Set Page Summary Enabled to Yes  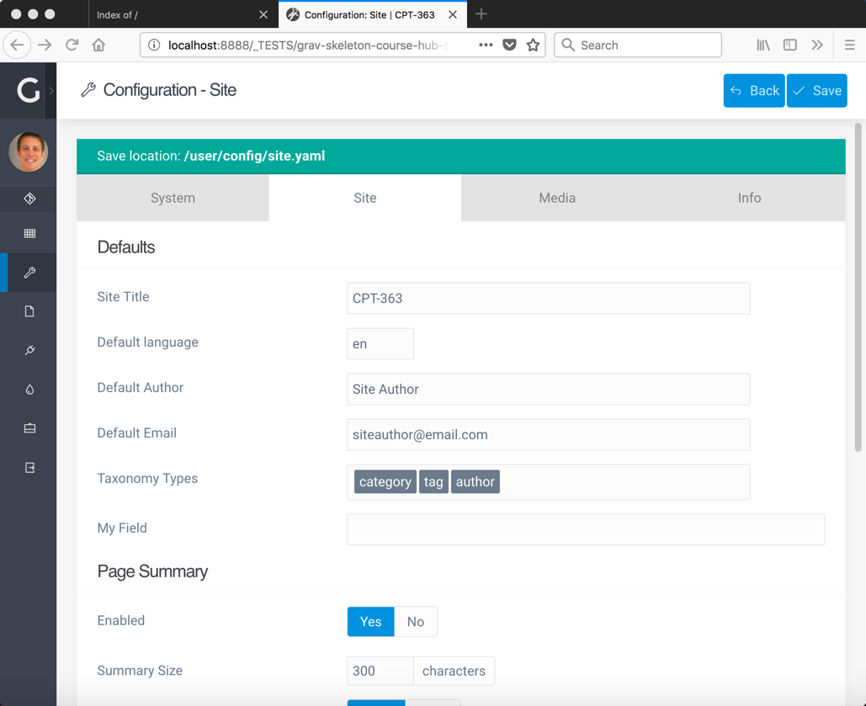370,622
